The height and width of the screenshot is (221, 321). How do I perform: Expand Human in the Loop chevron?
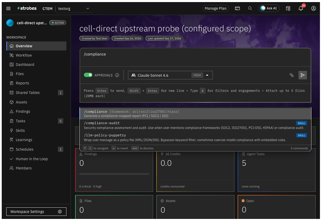[x=12, y=159]
